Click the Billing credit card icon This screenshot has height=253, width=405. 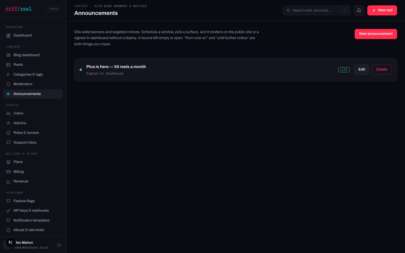click(8, 172)
